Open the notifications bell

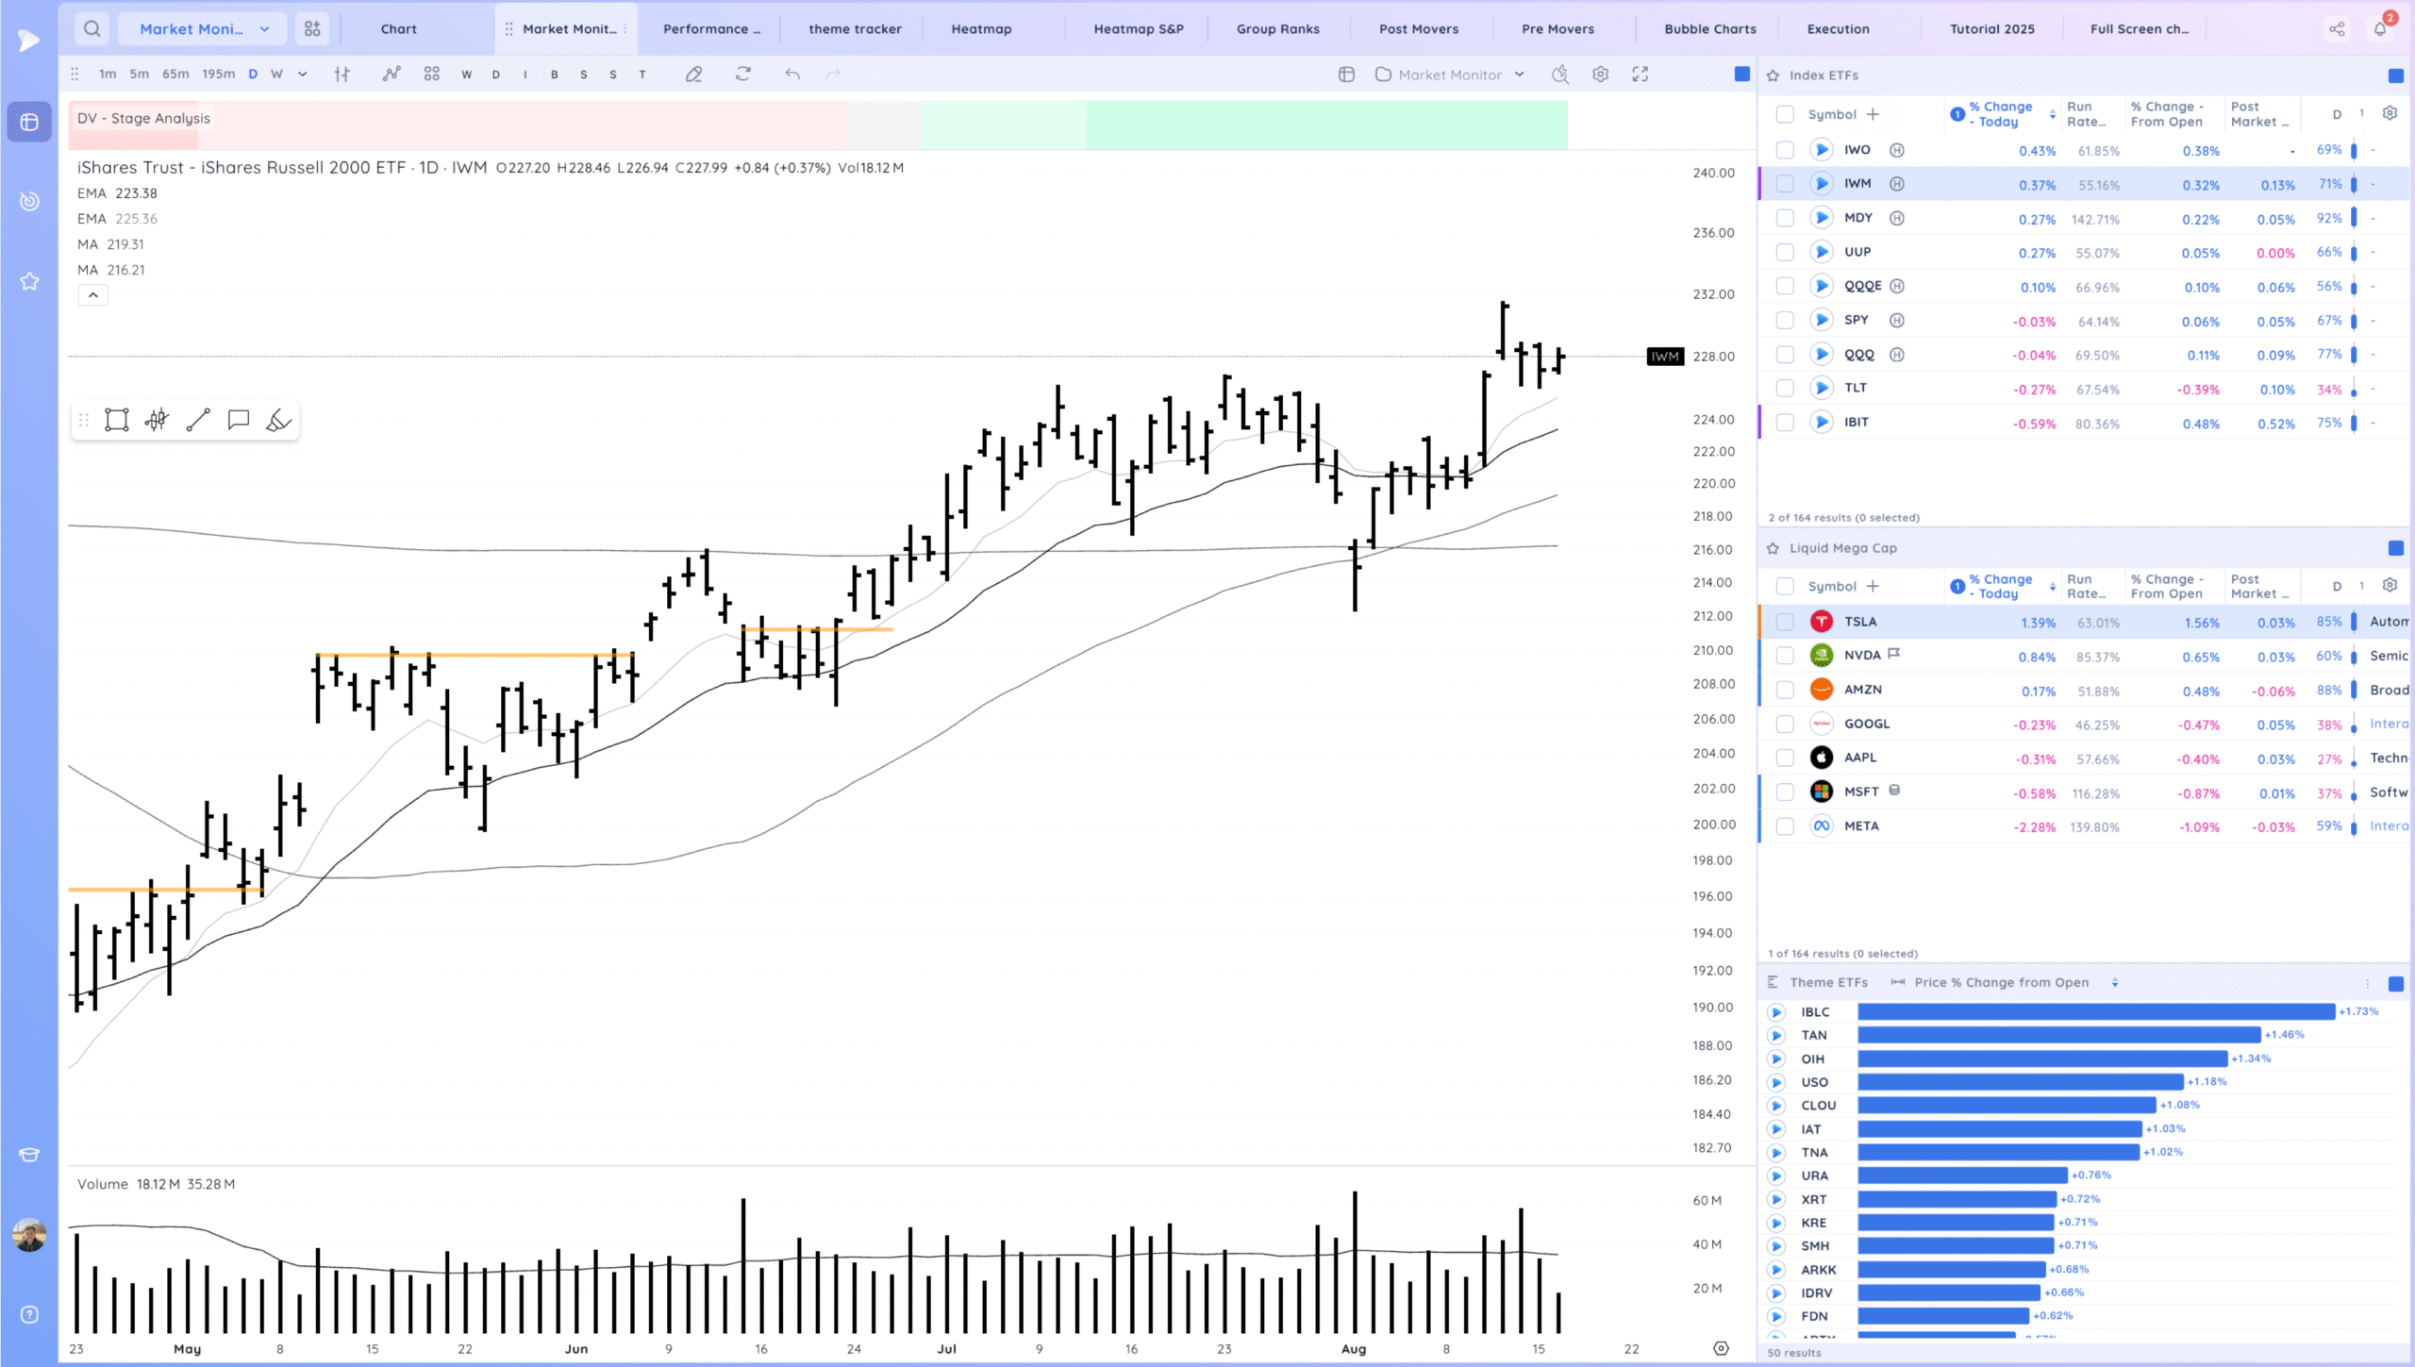pyautogui.click(x=2380, y=28)
